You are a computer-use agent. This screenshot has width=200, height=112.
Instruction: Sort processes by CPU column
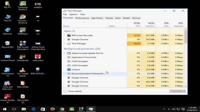134,24
